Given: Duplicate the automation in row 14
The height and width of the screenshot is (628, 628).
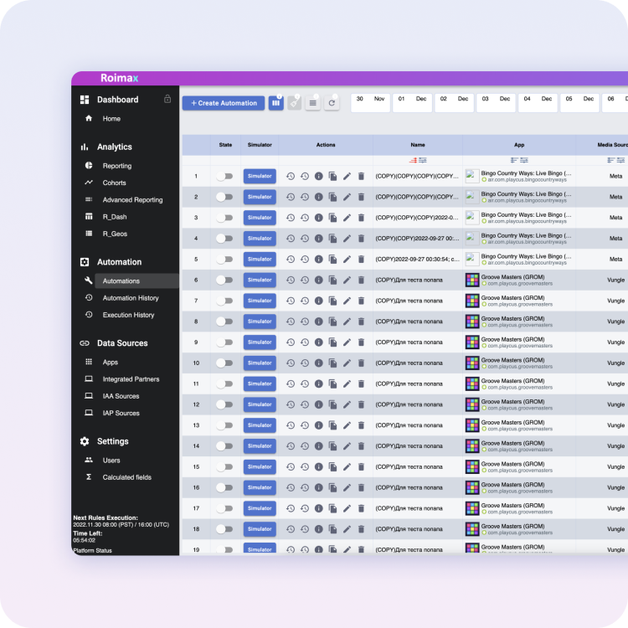Looking at the screenshot, I should point(332,446).
